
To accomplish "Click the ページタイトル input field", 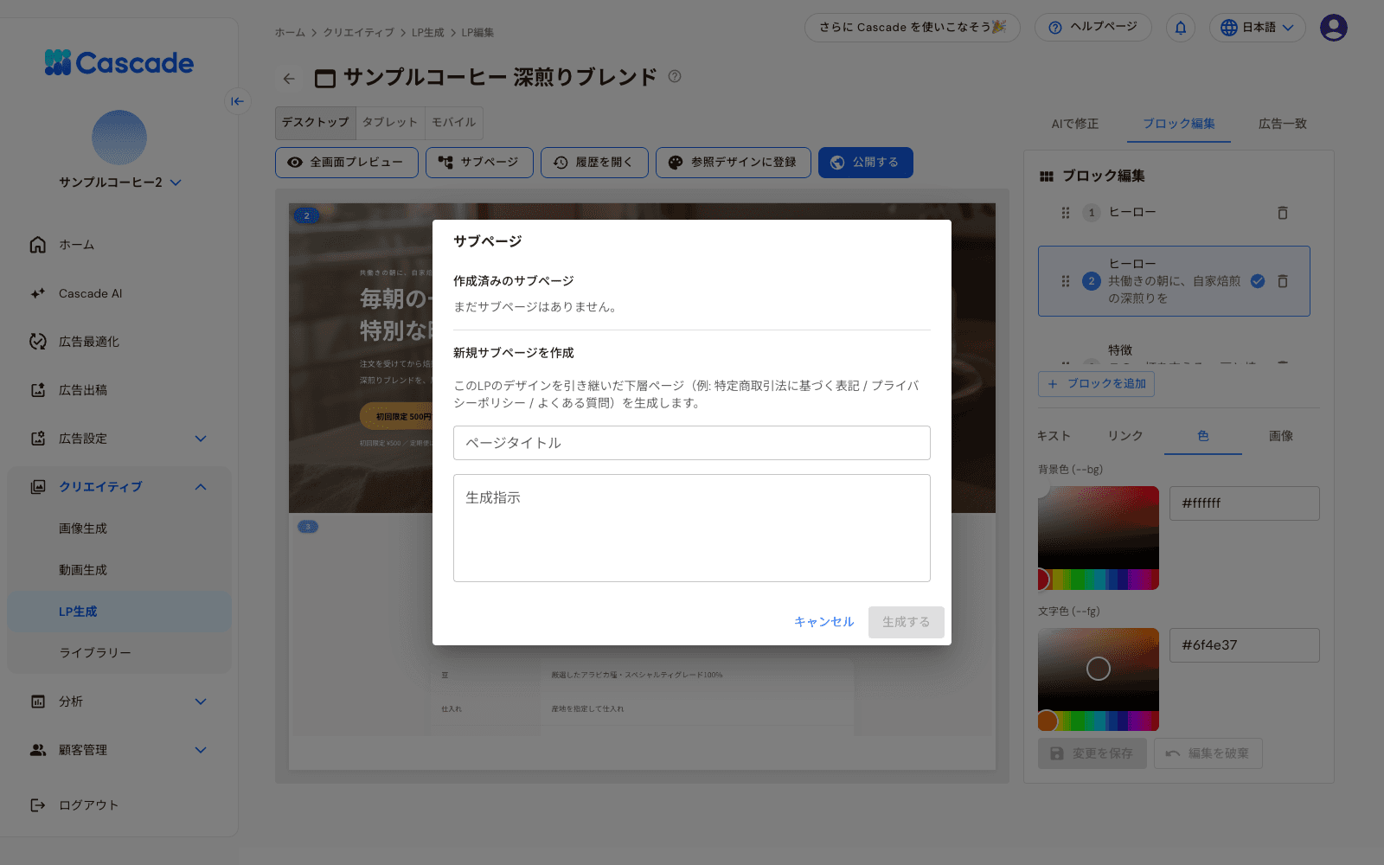I will pos(692,443).
